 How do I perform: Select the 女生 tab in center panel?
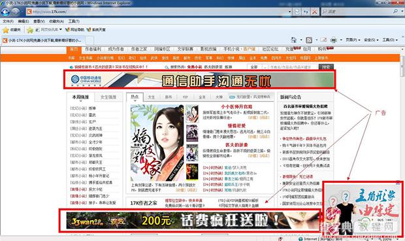click(x=152, y=97)
